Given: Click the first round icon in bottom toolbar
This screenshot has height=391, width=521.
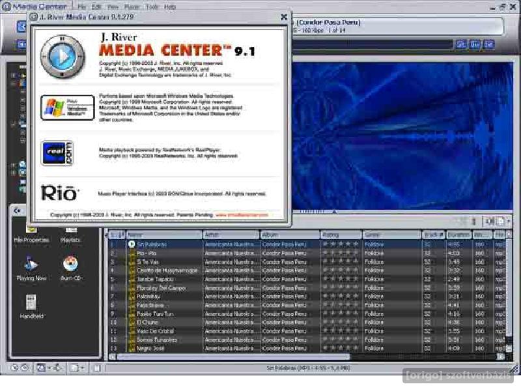Looking at the screenshot, I should coord(14,368).
